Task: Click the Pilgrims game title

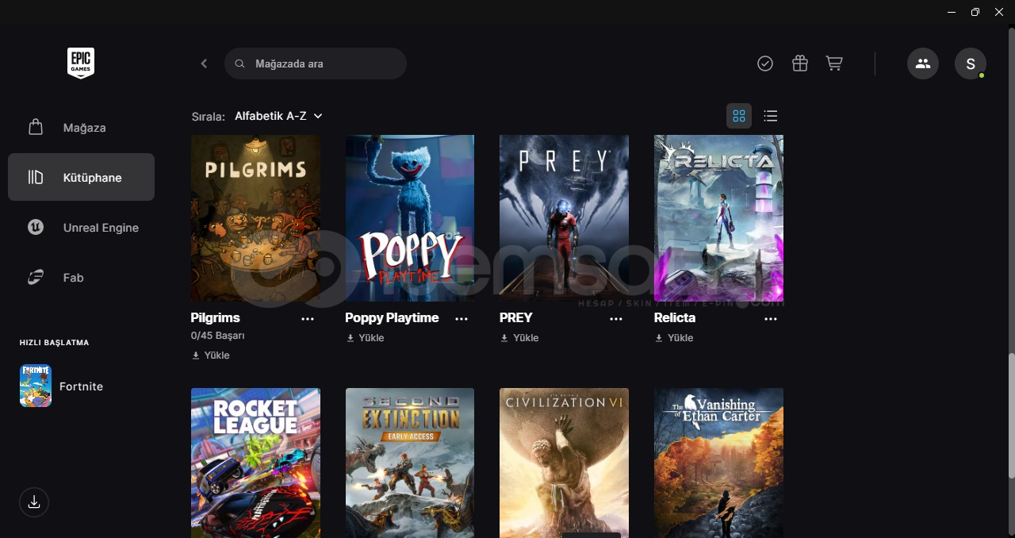Action: pos(215,317)
